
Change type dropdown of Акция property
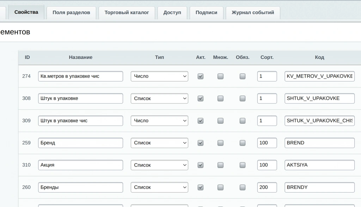159,165
